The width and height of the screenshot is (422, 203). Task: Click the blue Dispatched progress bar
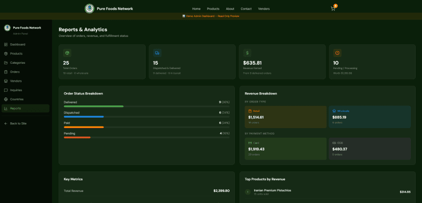84,117
